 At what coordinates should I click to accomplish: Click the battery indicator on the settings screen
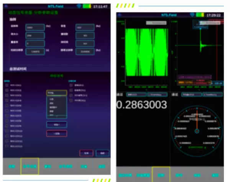(87, 6)
